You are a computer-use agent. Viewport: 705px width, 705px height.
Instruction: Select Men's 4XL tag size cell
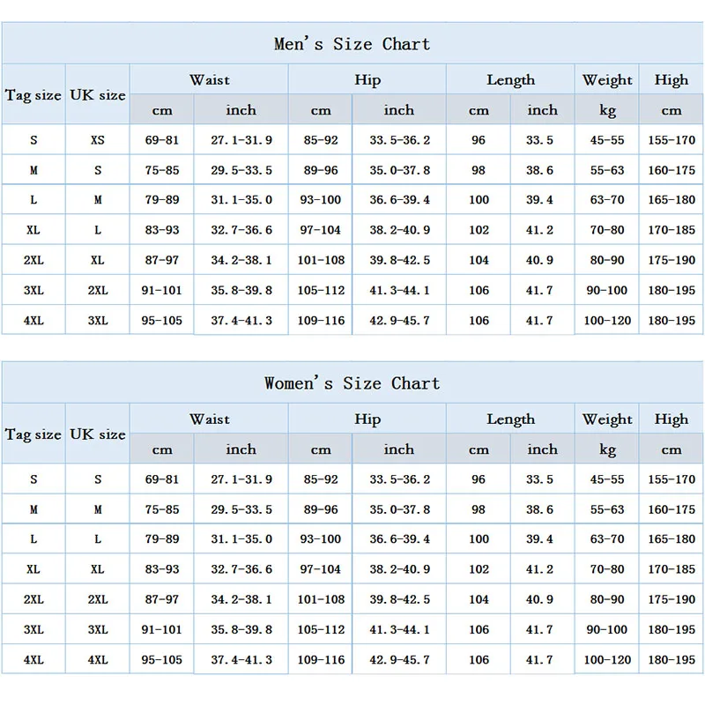click(x=33, y=320)
